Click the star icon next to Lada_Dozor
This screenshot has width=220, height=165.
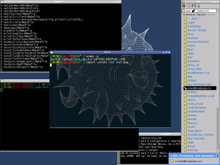coord(185,103)
